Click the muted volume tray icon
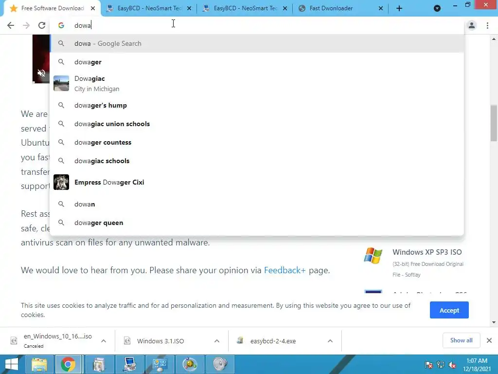This screenshot has height=374, width=498. click(x=452, y=365)
